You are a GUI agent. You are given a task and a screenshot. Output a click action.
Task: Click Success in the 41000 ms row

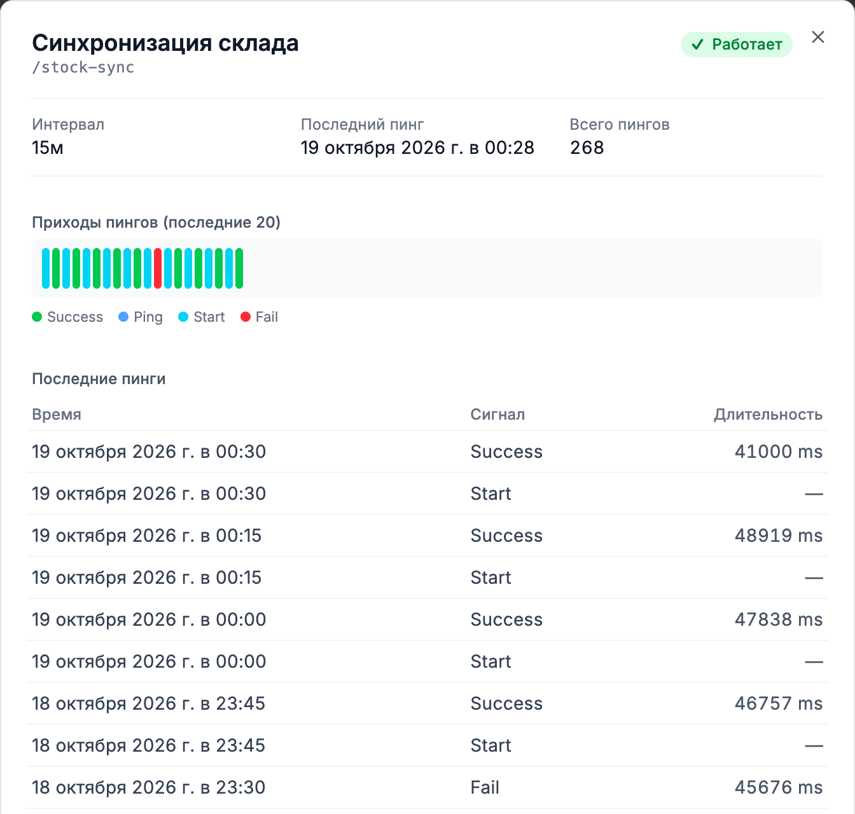click(x=507, y=452)
